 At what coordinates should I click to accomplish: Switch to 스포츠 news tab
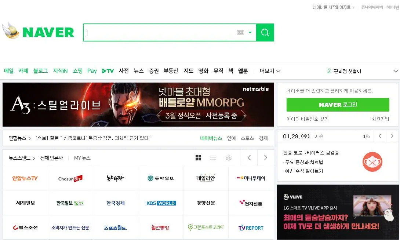247,138
